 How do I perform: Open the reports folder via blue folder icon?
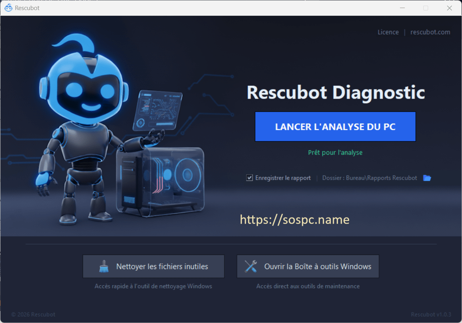427,178
